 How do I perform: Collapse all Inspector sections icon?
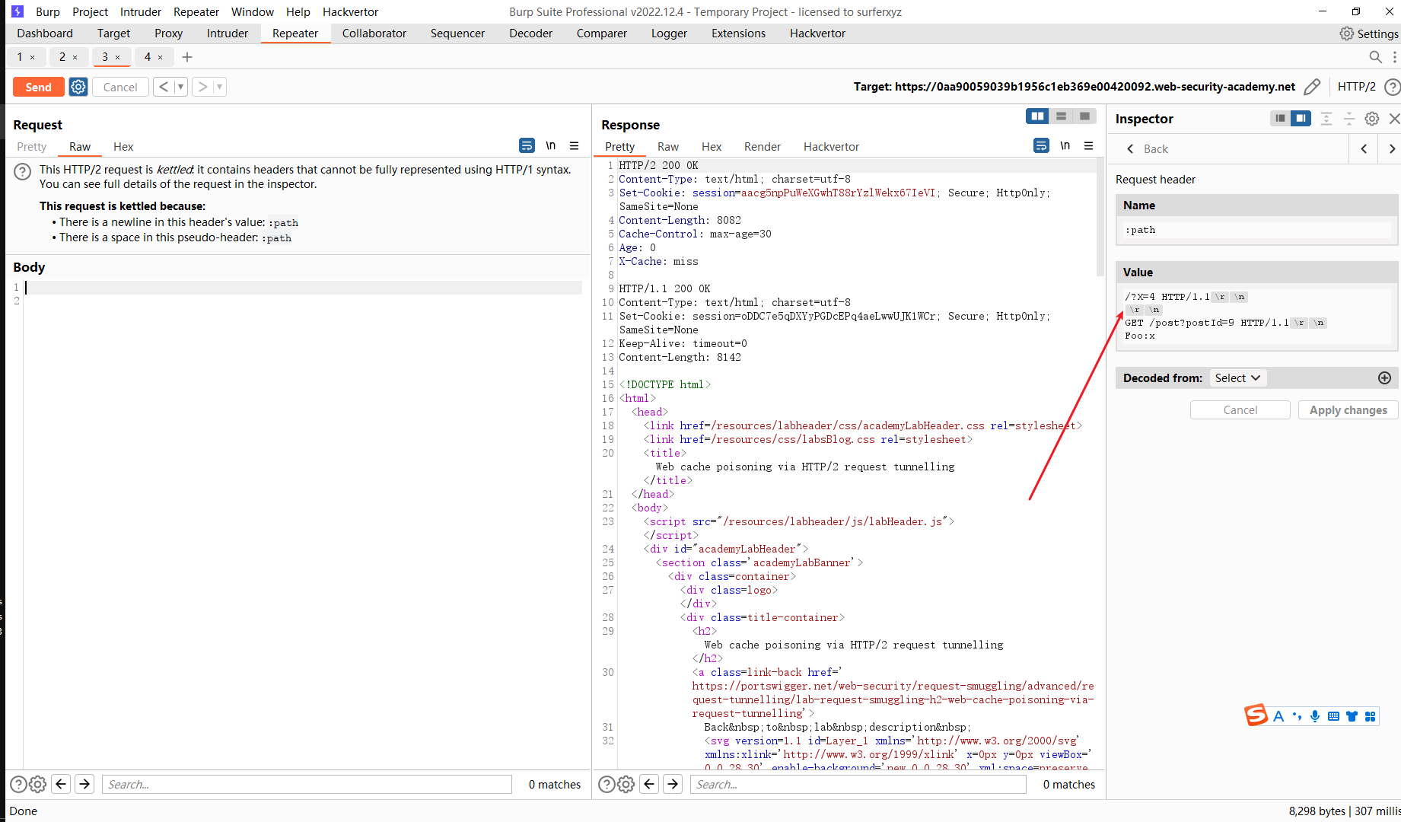1348,119
